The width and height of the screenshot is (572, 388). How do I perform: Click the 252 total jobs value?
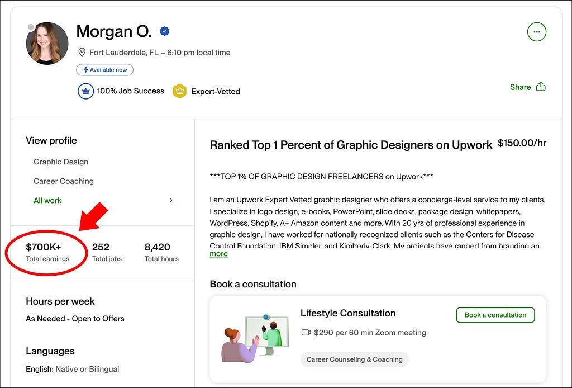tap(101, 247)
